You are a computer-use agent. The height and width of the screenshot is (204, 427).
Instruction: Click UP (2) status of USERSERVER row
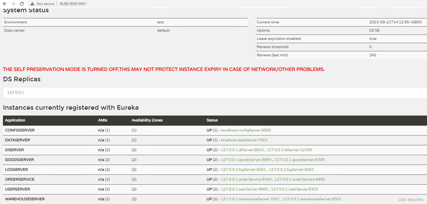[x=212, y=189]
